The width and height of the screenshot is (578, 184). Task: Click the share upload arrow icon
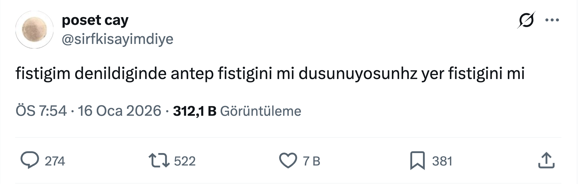[546, 160]
